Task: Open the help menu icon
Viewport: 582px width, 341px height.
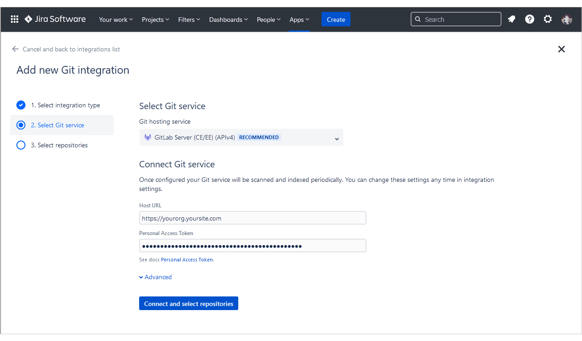Action: [529, 19]
